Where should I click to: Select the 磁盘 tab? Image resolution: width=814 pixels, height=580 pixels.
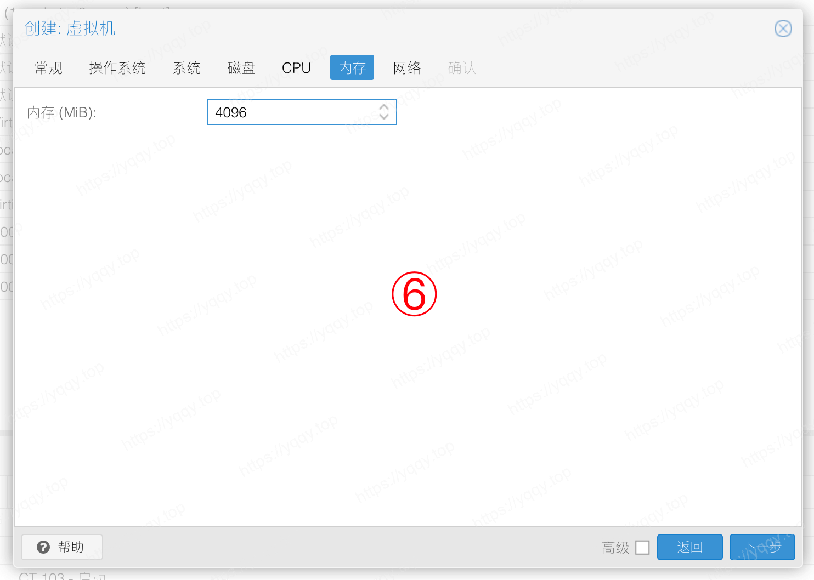point(241,68)
